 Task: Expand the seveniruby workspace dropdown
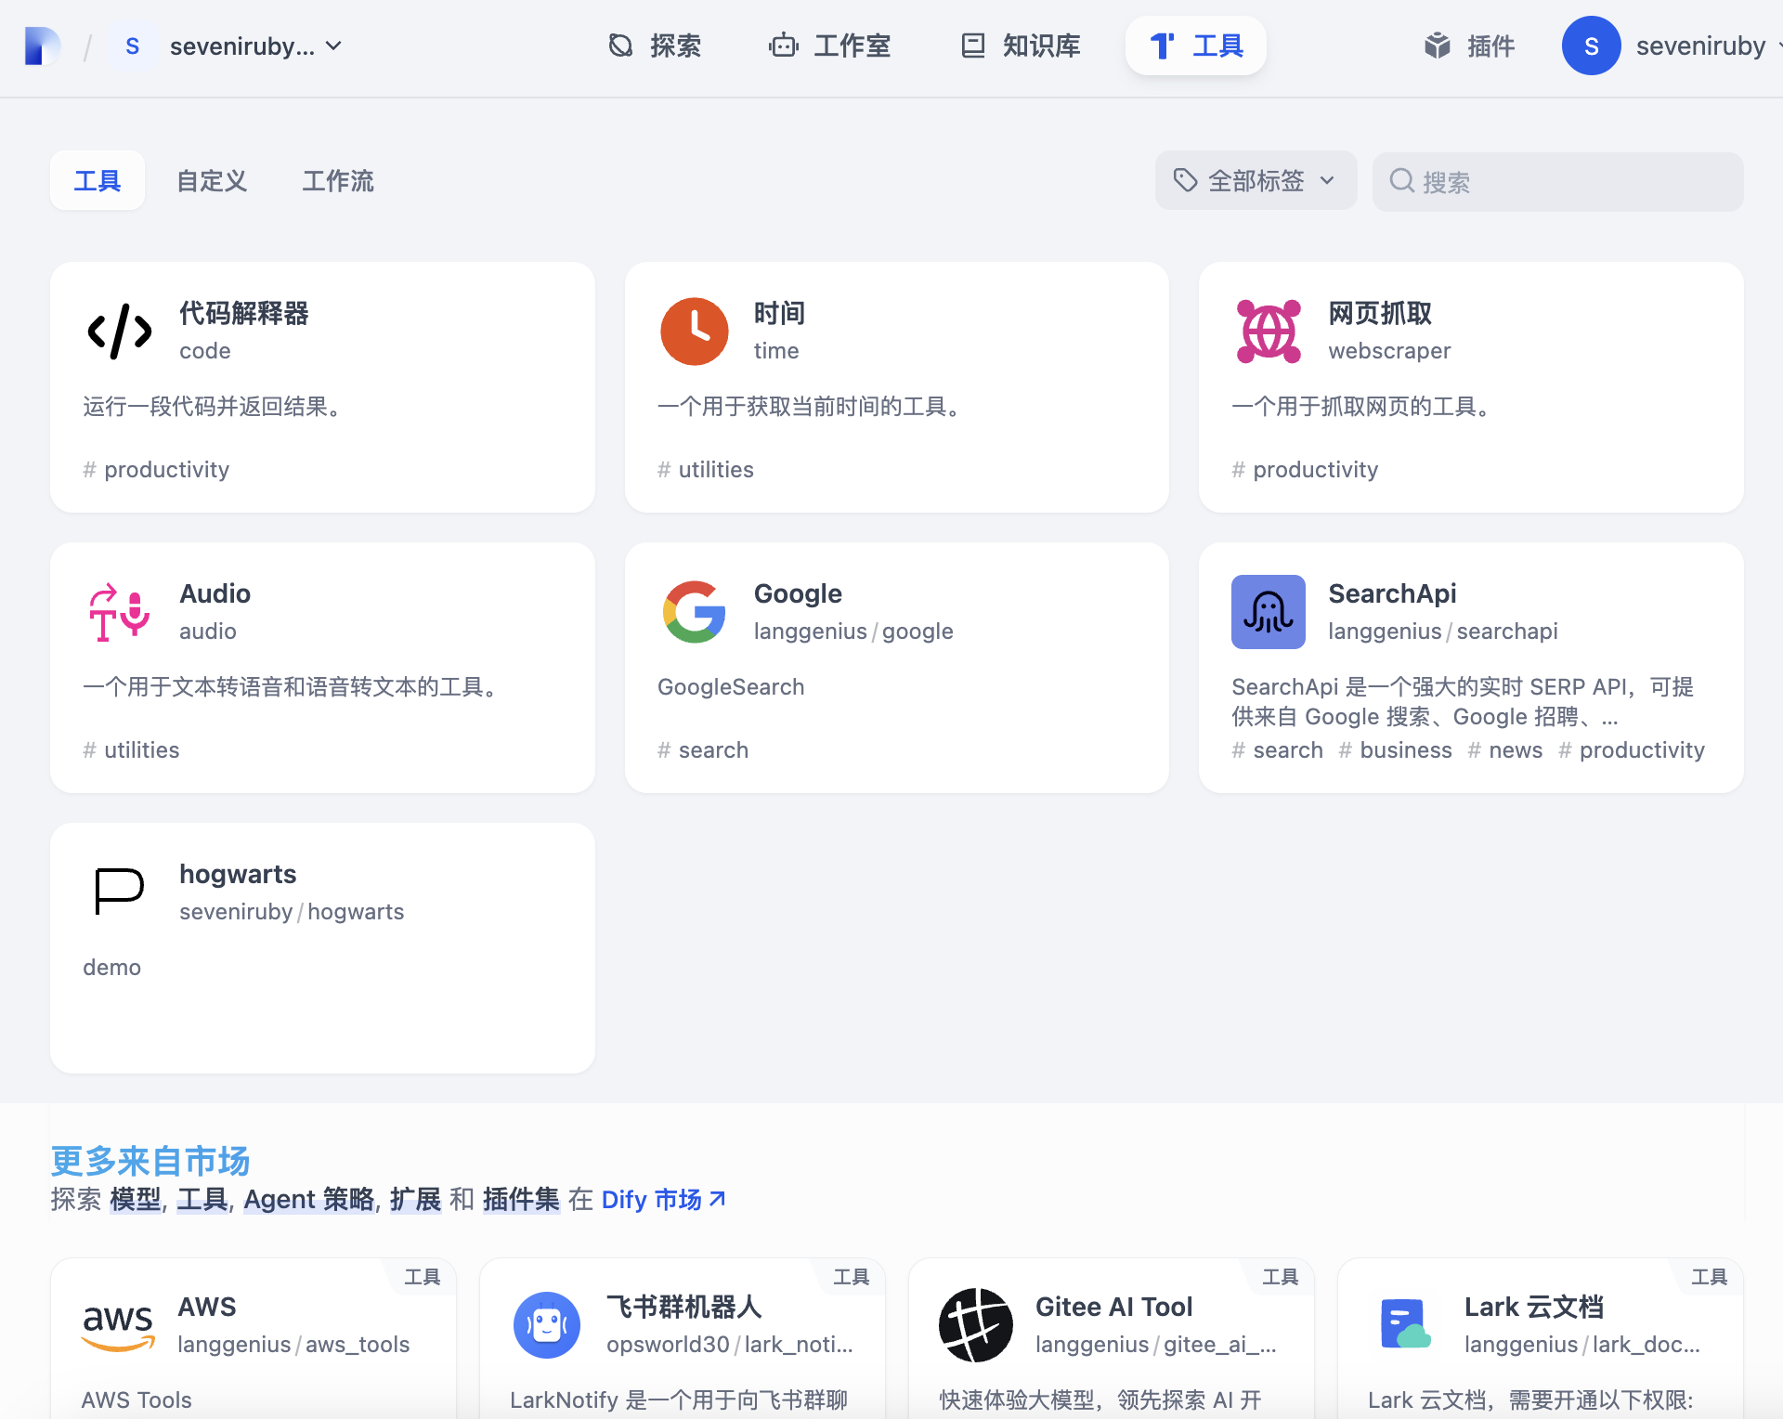tap(254, 46)
